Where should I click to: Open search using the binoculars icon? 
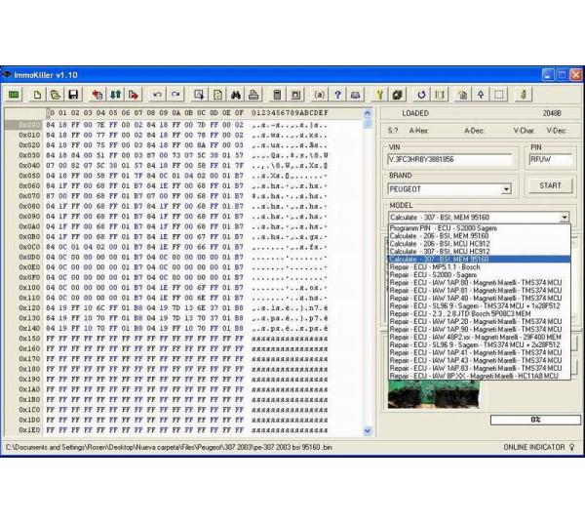coord(234,95)
